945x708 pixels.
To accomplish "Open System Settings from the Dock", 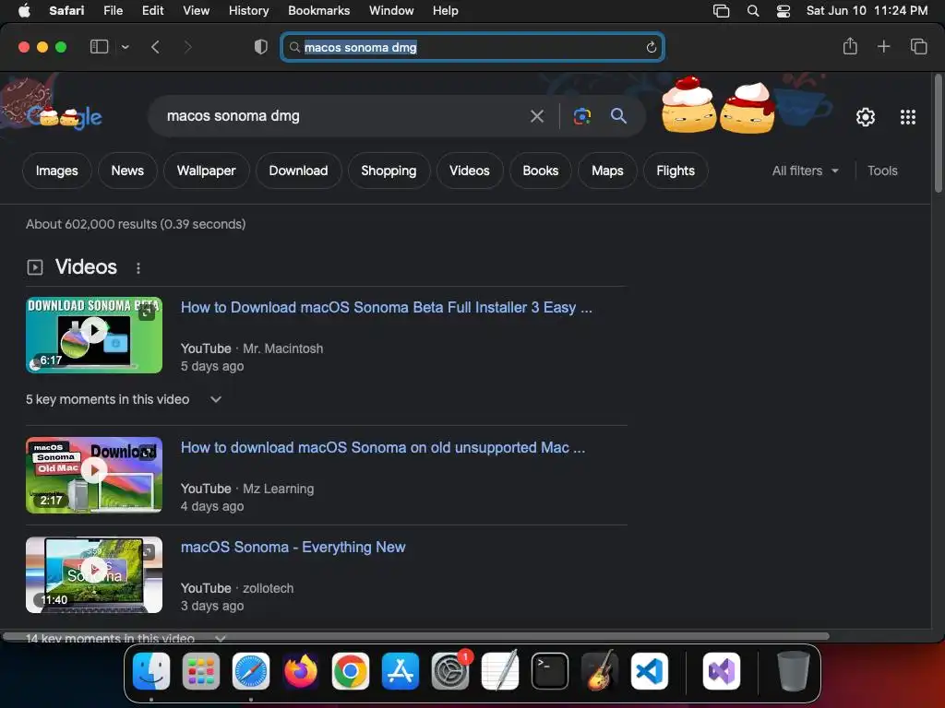I will pyautogui.click(x=450, y=671).
